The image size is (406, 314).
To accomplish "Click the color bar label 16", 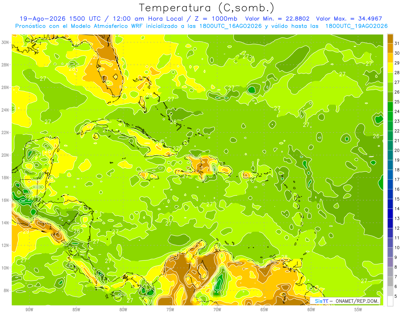I will point(397,189).
